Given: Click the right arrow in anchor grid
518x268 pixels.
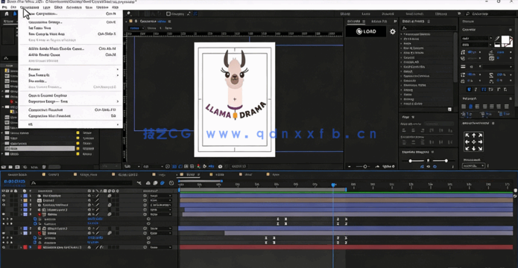Looking at the screenshot, I should pyautogui.click(x=480, y=142).
